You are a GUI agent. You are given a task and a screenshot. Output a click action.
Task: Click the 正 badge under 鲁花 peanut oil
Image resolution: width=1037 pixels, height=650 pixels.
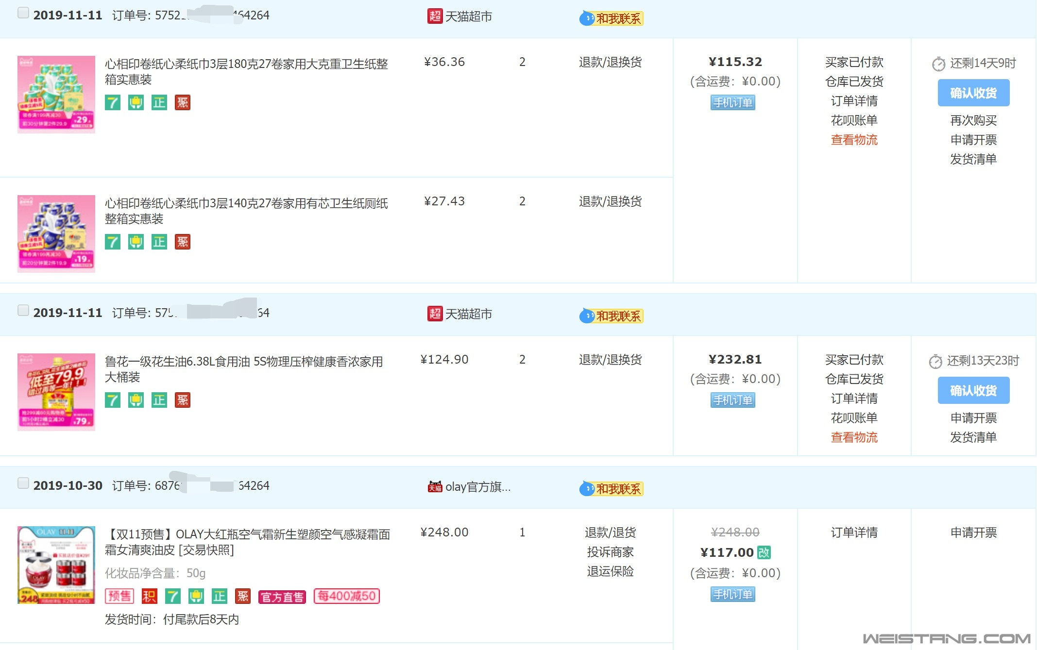point(159,400)
